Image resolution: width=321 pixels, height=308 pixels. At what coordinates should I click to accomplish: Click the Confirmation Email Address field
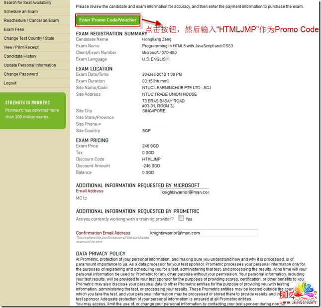203,233
